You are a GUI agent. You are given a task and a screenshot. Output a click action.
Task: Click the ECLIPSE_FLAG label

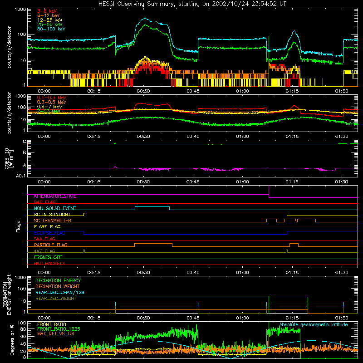(x=49, y=233)
